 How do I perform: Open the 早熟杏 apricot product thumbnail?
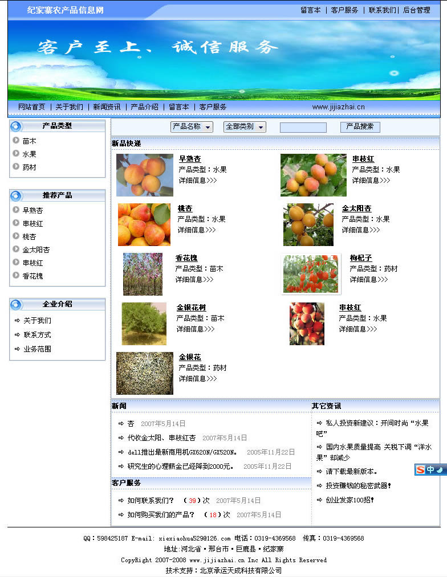click(x=145, y=175)
